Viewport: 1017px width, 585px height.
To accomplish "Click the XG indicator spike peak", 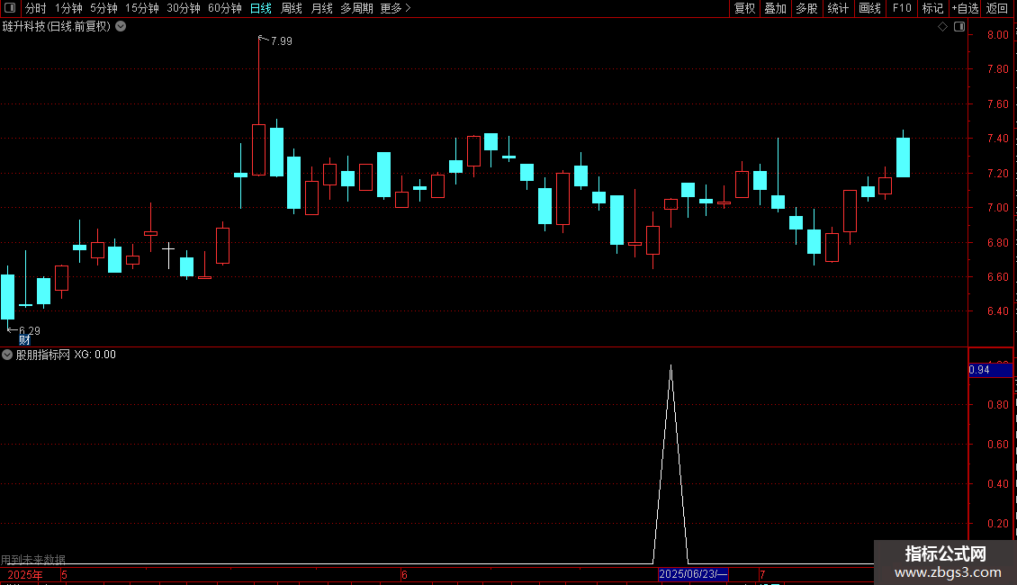I will point(670,367).
